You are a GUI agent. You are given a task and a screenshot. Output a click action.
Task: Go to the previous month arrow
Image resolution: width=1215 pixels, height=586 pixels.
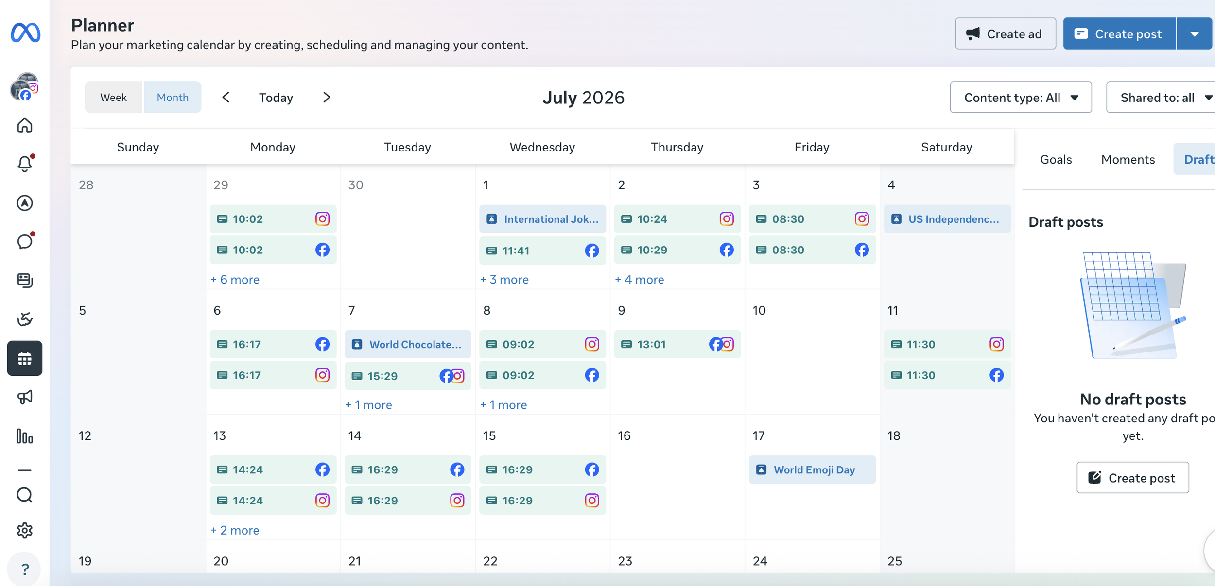point(226,97)
